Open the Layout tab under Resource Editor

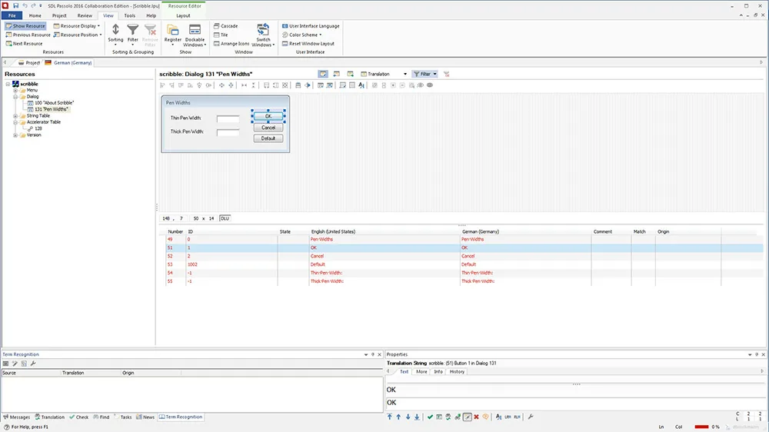point(183,15)
